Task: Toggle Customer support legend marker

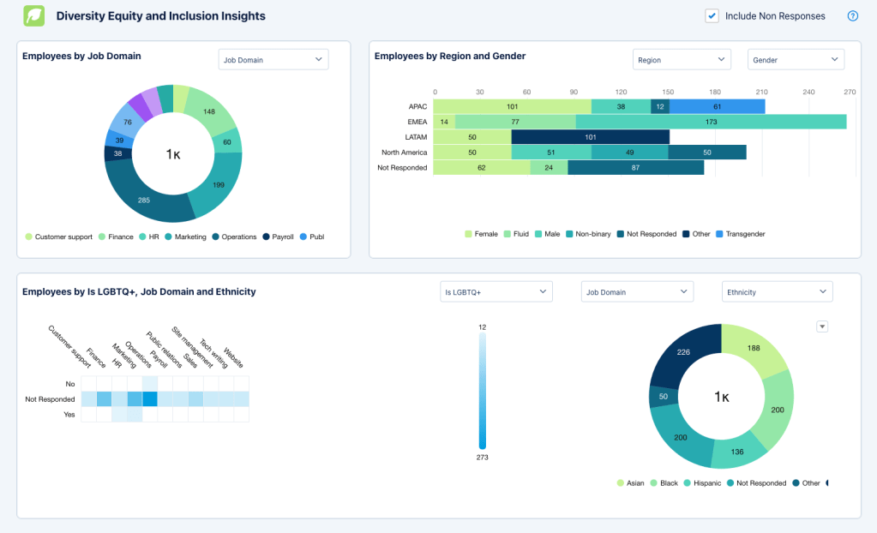Action: point(28,237)
